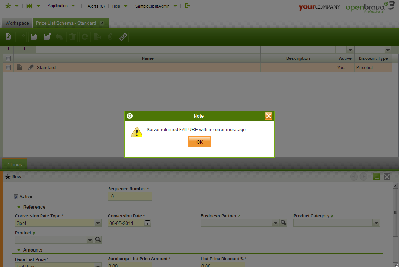This screenshot has width=399, height=267.
Task: Open Conversion Date calendar picker
Action: [147, 223]
